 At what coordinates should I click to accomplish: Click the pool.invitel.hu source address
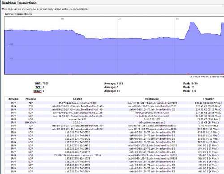click(x=78, y=103)
